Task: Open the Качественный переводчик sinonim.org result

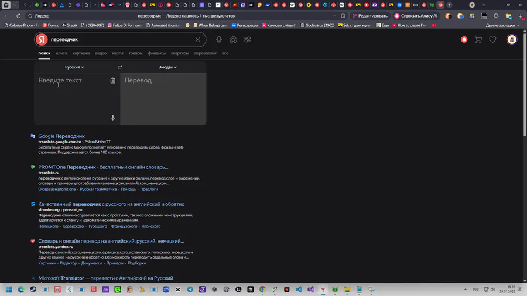Action: [x=111, y=204]
